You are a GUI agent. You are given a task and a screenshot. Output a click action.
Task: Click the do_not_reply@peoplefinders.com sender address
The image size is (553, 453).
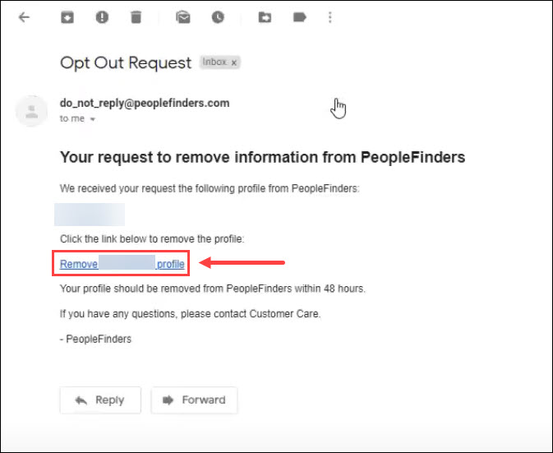pos(145,103)
